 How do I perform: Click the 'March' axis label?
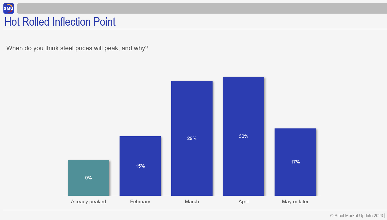(x=192, y=202)
